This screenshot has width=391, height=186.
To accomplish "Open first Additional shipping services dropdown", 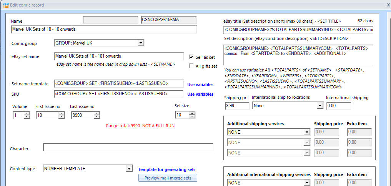I will click(307, 132).
